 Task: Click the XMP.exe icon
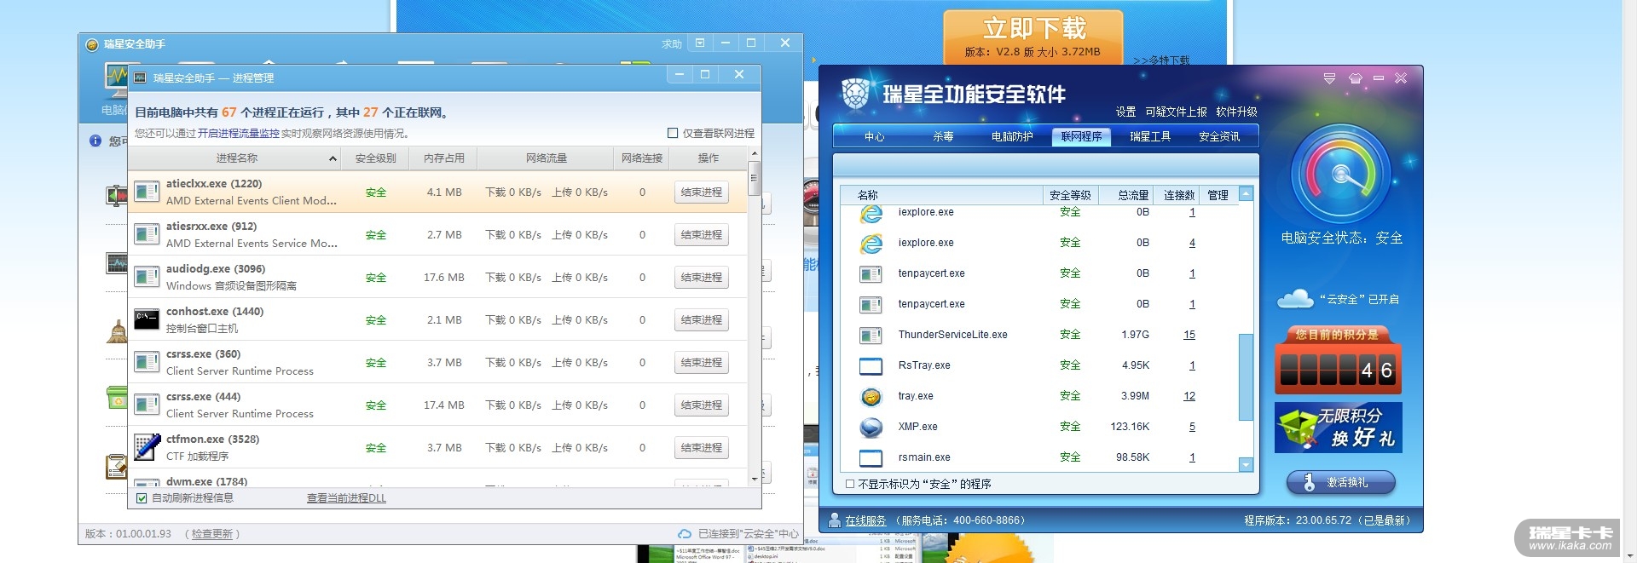871,428
